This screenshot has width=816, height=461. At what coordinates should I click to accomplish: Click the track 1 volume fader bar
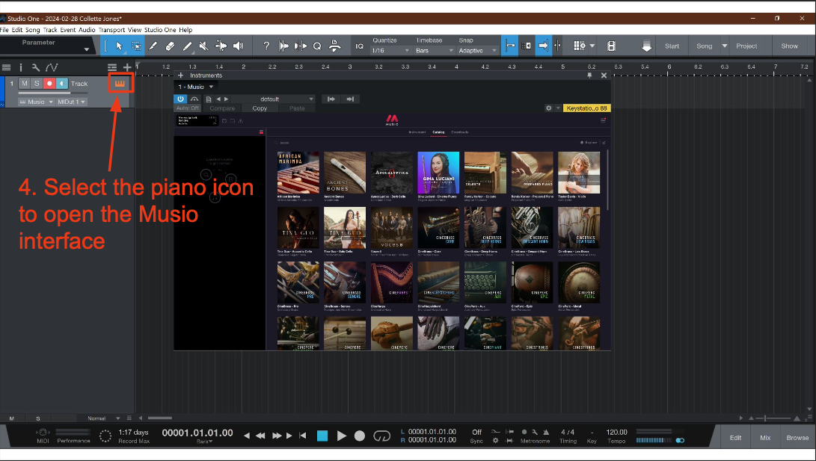[x=52, y=93]
